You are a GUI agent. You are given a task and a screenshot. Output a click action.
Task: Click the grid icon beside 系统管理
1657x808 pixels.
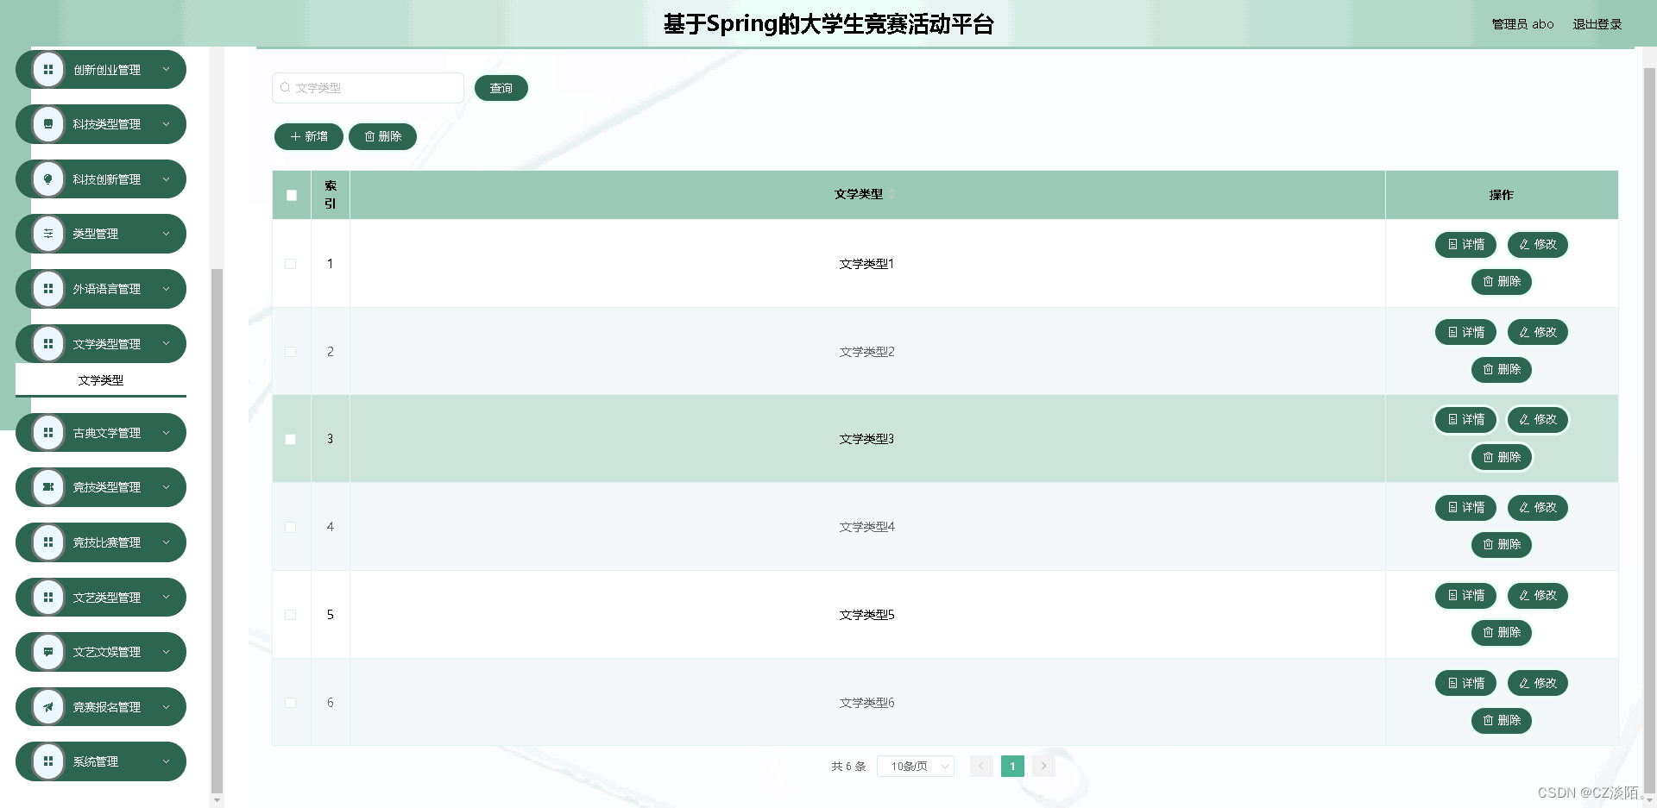click(48, 761)
